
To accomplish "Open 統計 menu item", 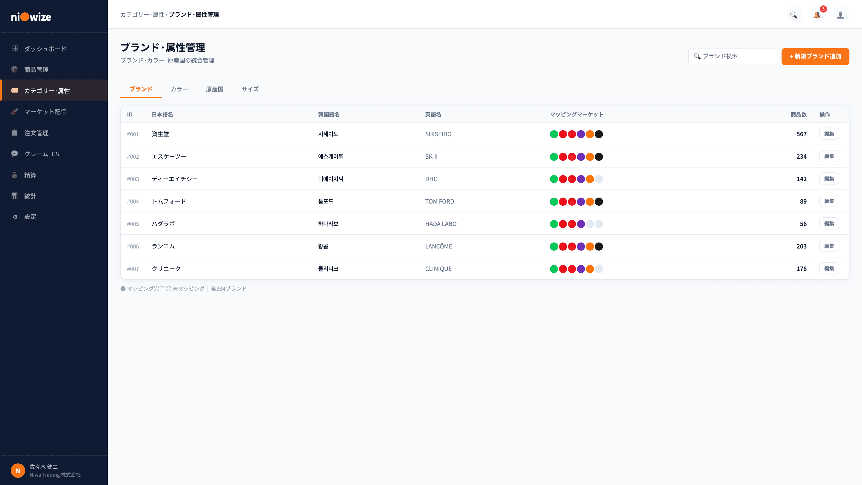I will pos(54,196).
